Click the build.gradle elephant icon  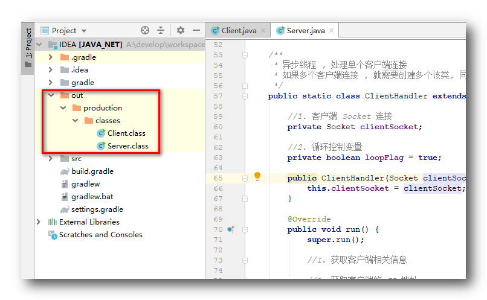(65, 171)
